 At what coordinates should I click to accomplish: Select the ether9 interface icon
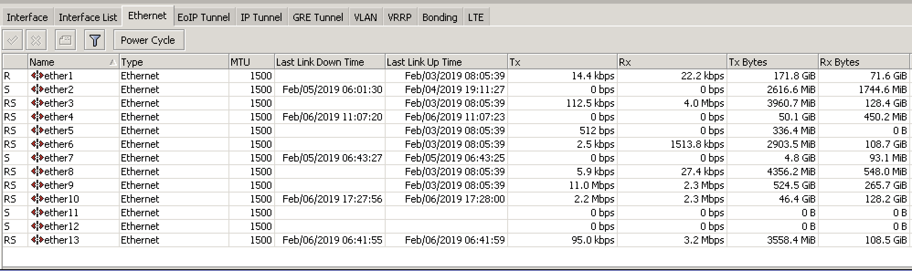pyautogui.click(x=37, y=185)
